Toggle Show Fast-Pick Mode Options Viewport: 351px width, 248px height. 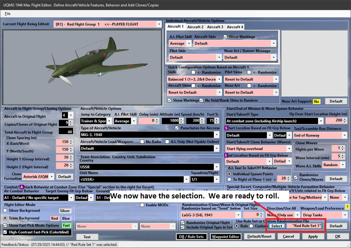pyautogui.click(x=5, y=225)
